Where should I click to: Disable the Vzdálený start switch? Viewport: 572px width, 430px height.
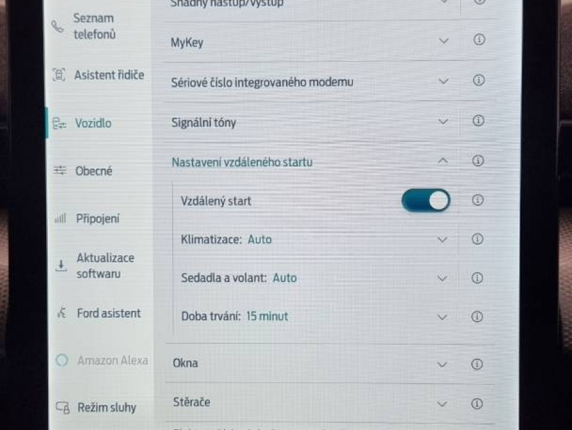coord(426,201)
